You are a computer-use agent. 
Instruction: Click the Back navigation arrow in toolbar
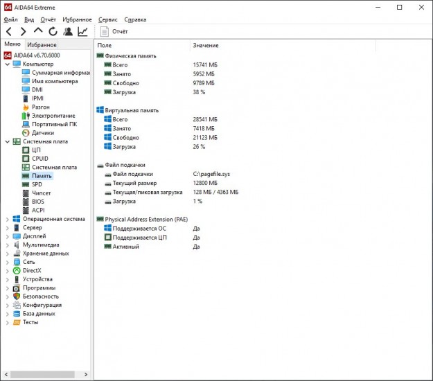(9, 31)
